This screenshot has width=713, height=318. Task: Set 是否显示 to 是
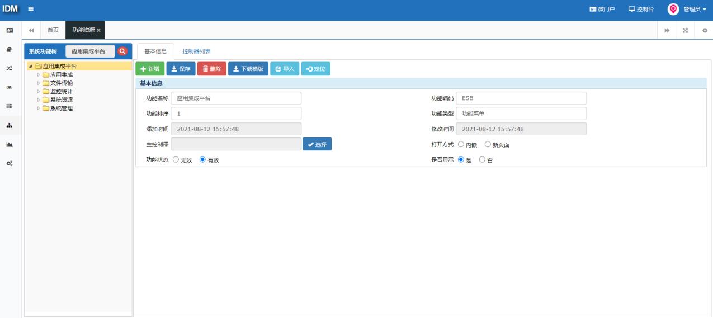[461, 159]
